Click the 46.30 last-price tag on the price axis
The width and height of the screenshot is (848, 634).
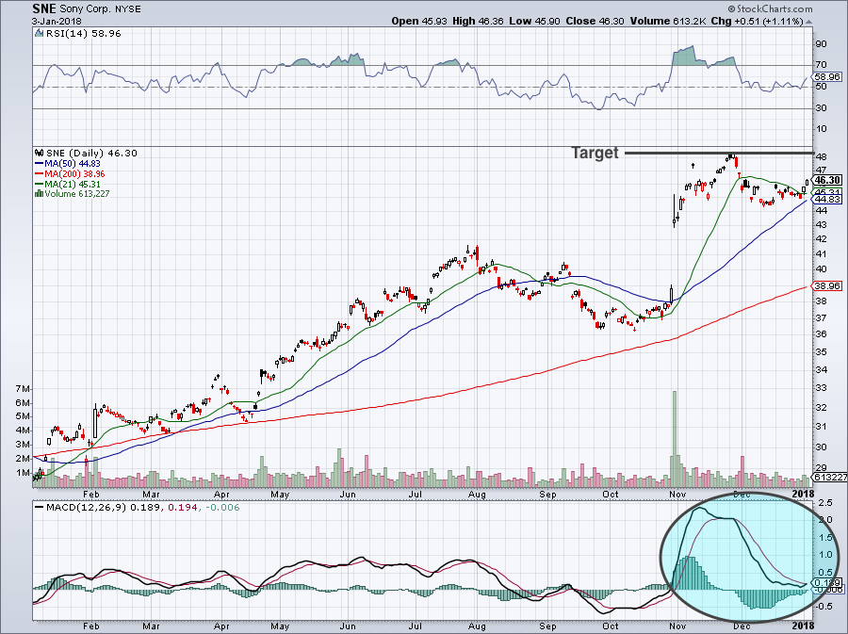(x=827, y=180)
